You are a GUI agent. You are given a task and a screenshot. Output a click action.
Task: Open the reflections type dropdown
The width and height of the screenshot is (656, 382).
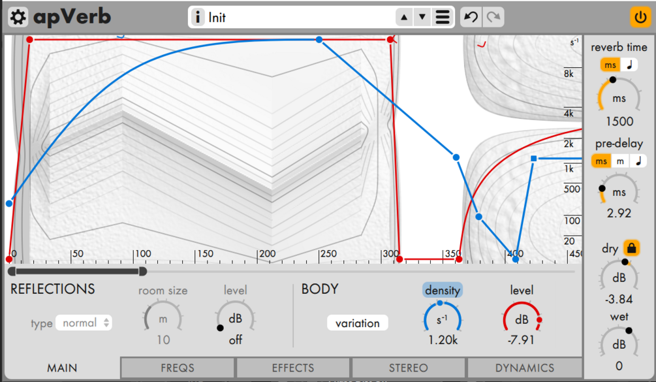[84, 323]
